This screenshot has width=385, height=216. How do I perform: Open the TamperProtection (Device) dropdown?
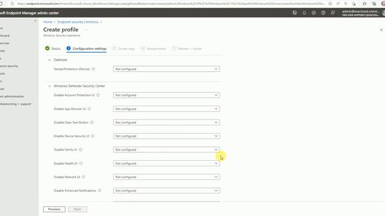pos(166,69)
